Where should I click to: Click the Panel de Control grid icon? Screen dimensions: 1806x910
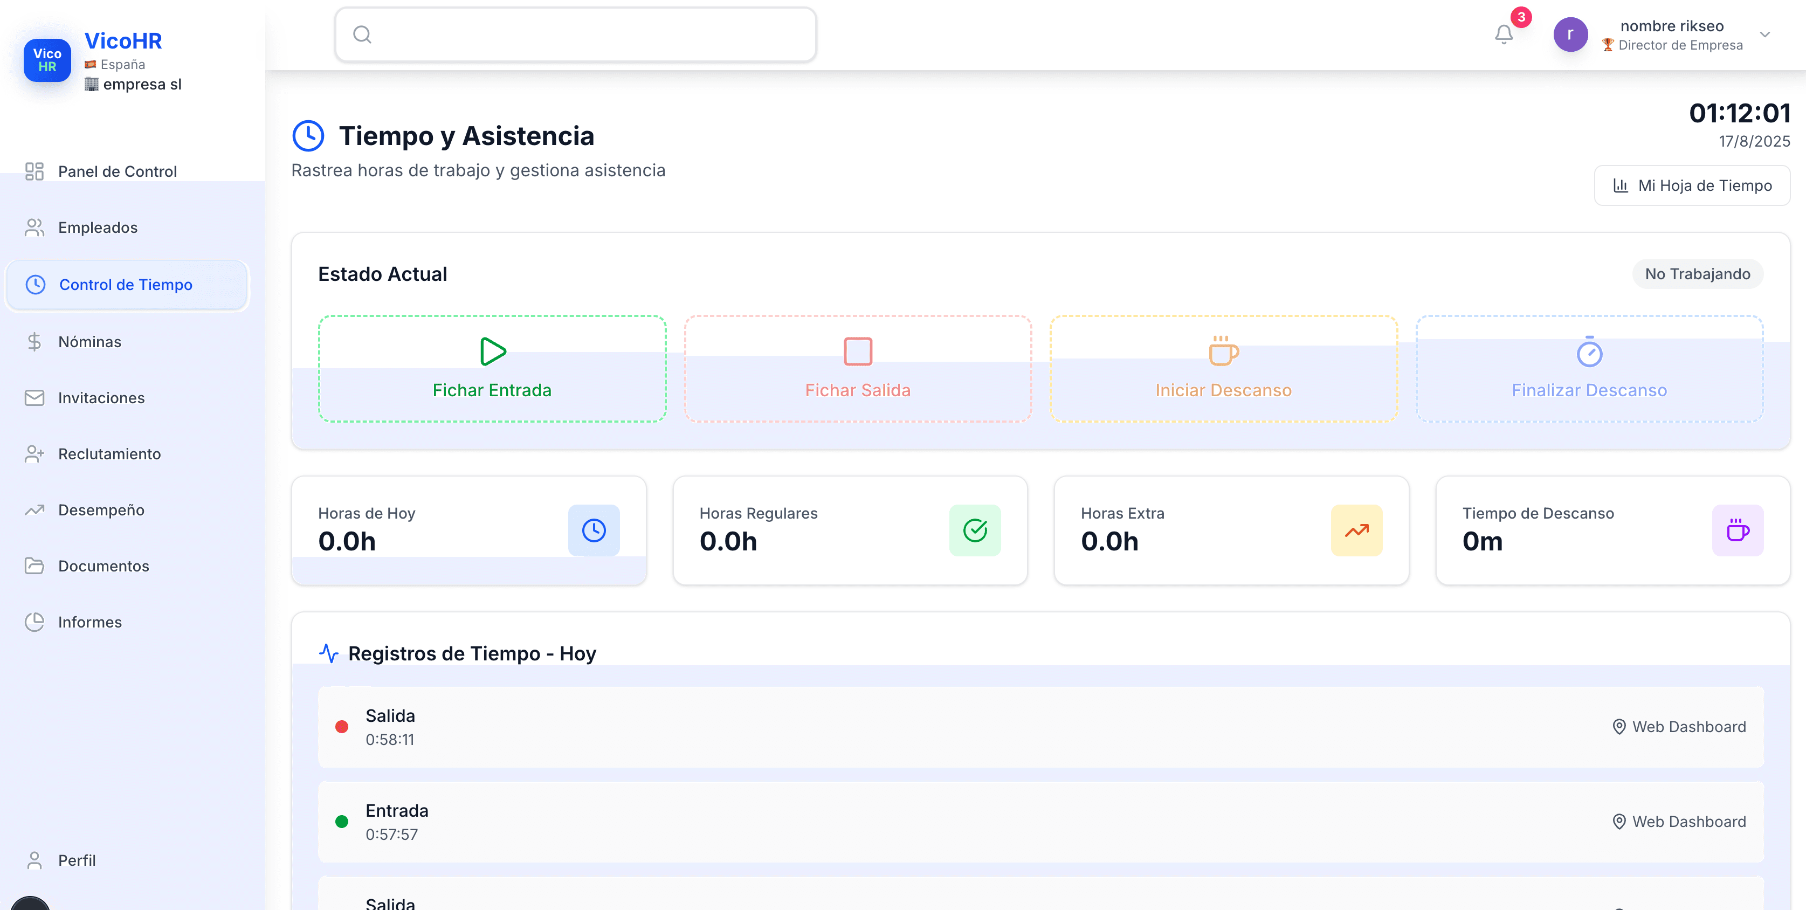(x=35, y=171)
